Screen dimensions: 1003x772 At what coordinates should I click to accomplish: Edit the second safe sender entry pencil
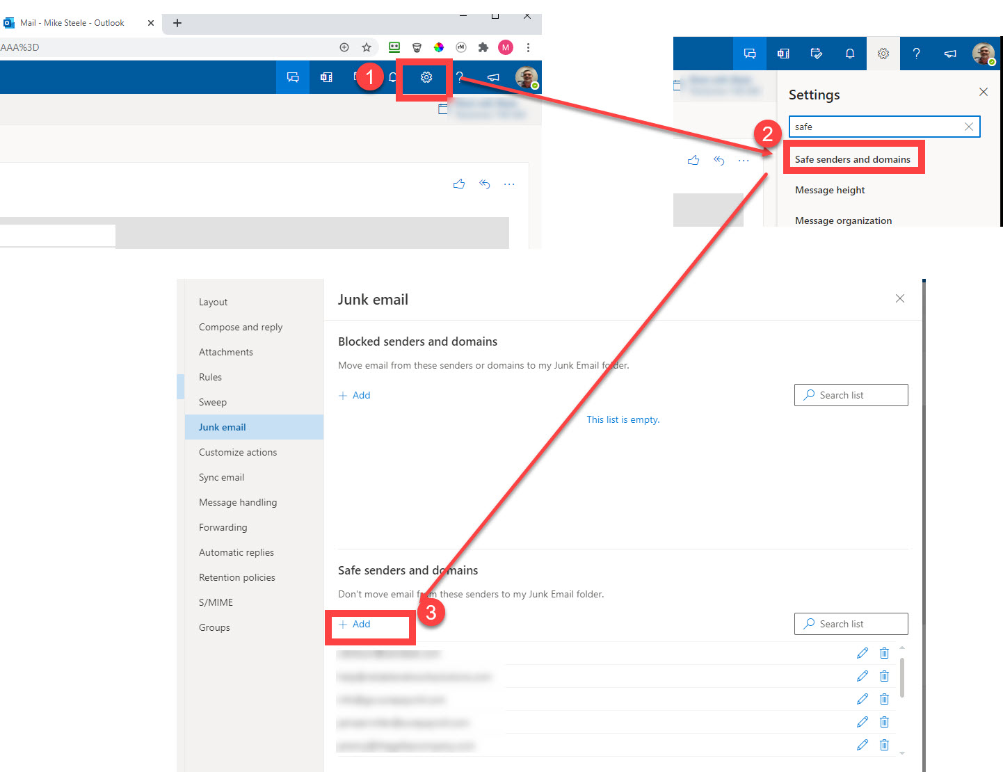862,675
